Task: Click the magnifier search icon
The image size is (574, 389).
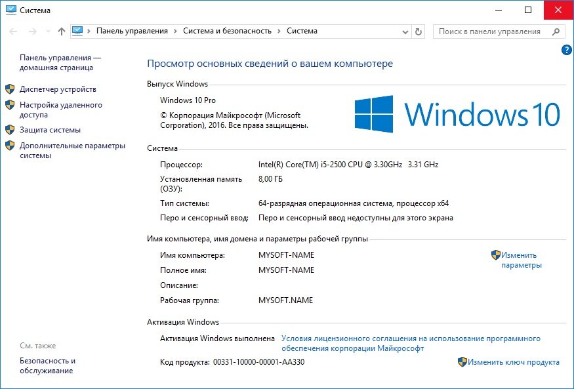Action: click(556, 32)
